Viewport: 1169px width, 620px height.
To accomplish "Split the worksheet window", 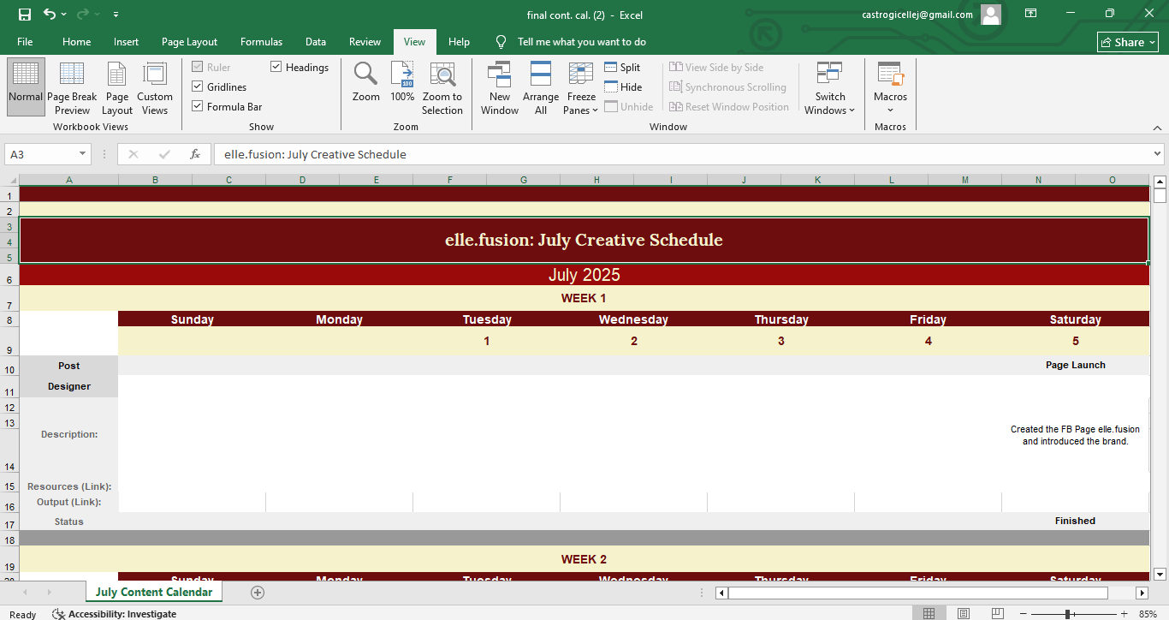I will [x=622, y=67].
